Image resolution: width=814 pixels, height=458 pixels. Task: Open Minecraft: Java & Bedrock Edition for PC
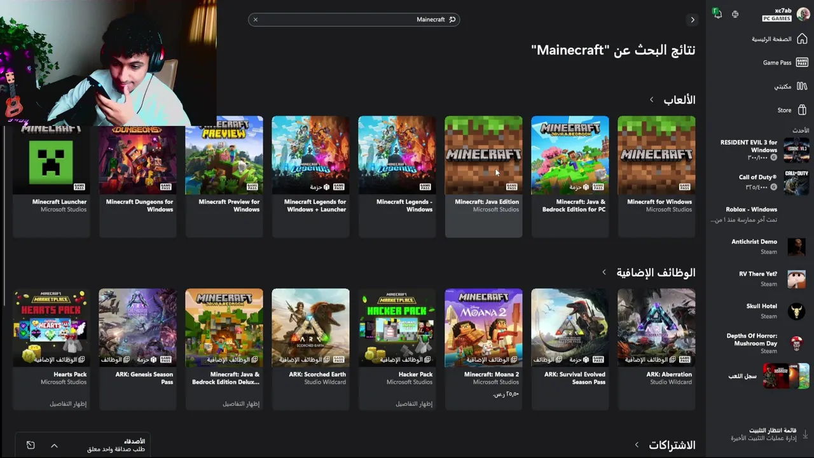tap(570, 176)
